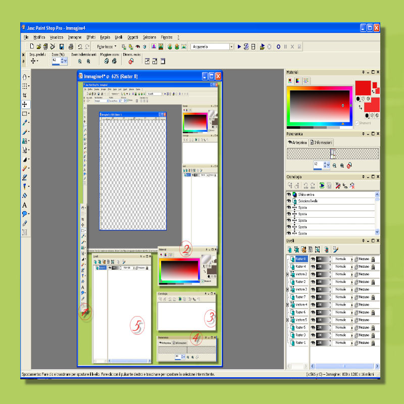The image size is (404, 404).
Task: Expand the Vettore 5 layer tree
Action: 288,320
